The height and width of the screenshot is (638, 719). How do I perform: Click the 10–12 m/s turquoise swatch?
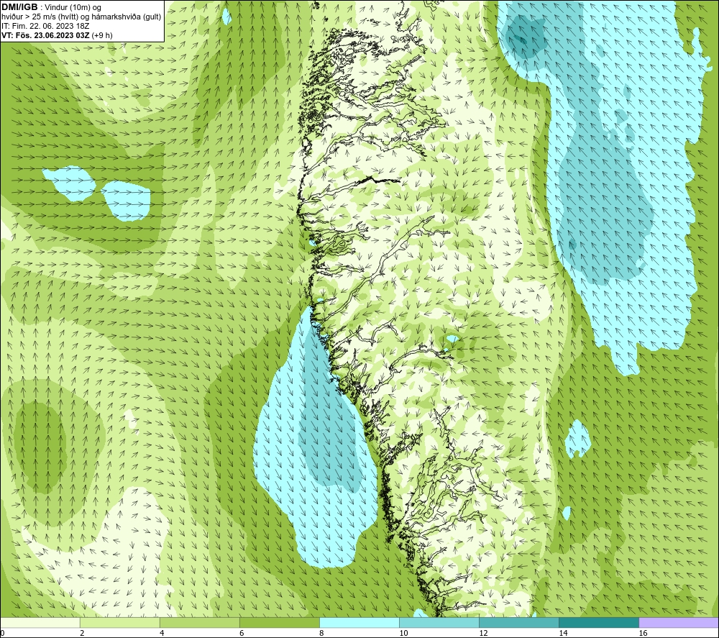point(439,623)
